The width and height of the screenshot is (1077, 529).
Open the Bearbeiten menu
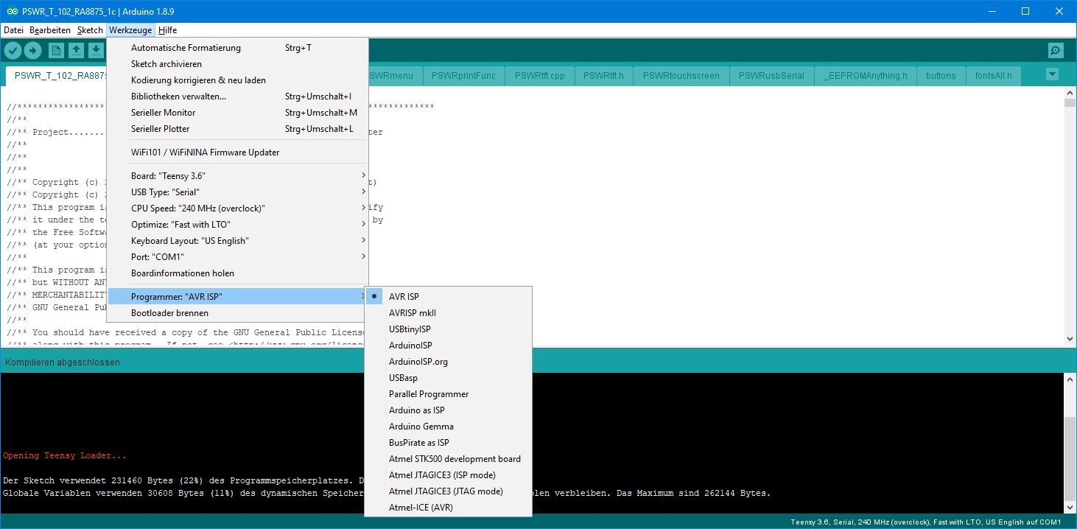pyautogui.click(x=50, y=30)
